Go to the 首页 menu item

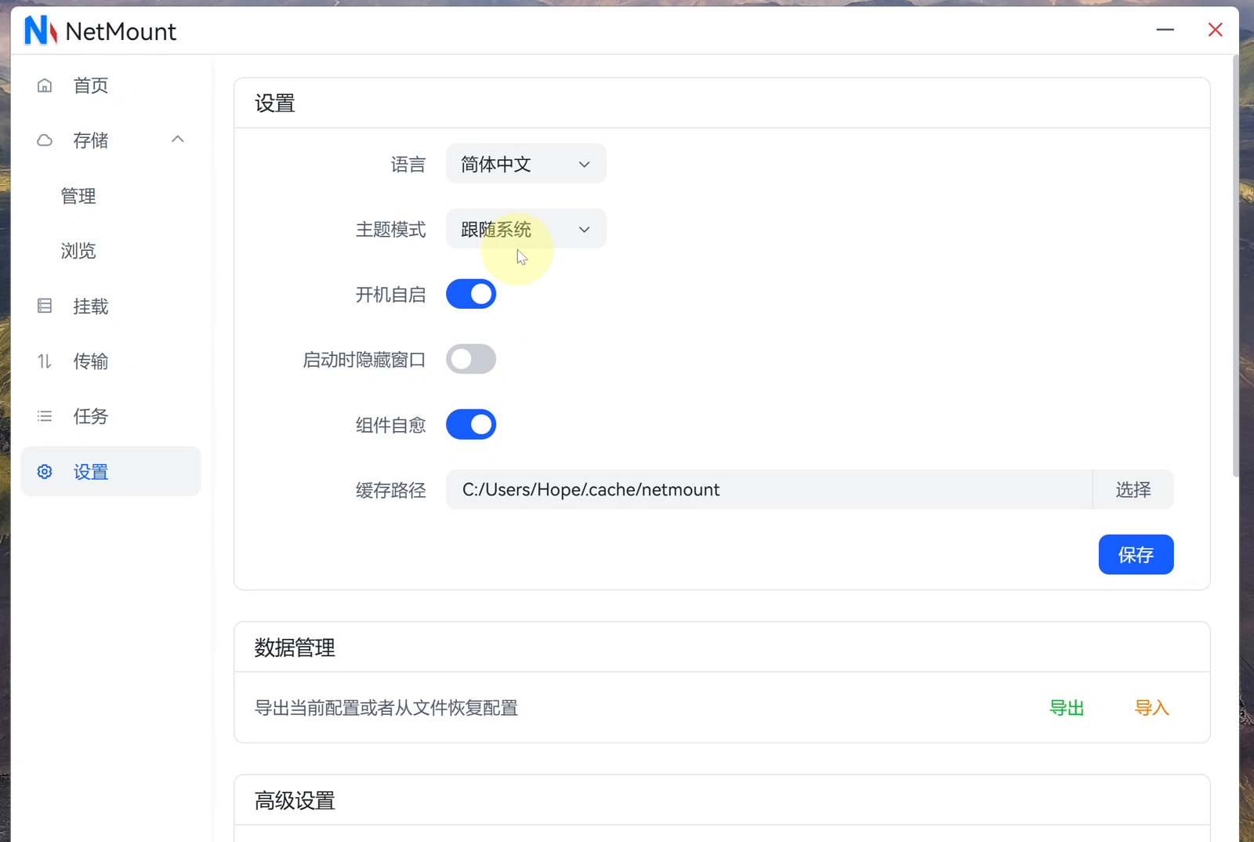click(111, 85)
